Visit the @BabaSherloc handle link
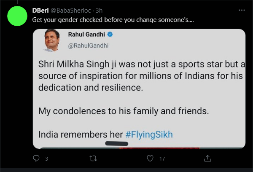Screen dimensions: 253x172 [71, 11]
